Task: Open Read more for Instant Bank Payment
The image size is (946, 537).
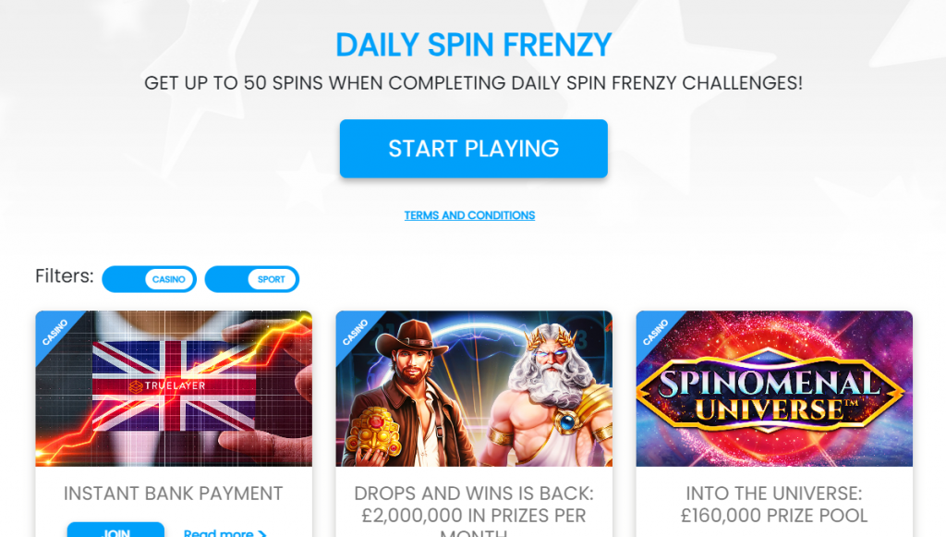Action: tap(218, 532)
